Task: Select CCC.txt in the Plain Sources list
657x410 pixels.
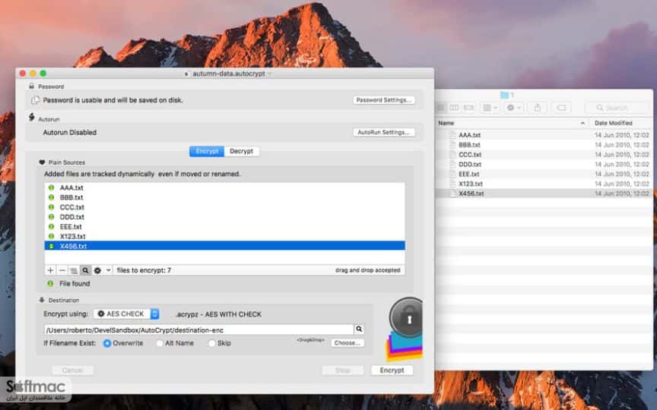Action: pyautogui.click(x=224, y=207)
